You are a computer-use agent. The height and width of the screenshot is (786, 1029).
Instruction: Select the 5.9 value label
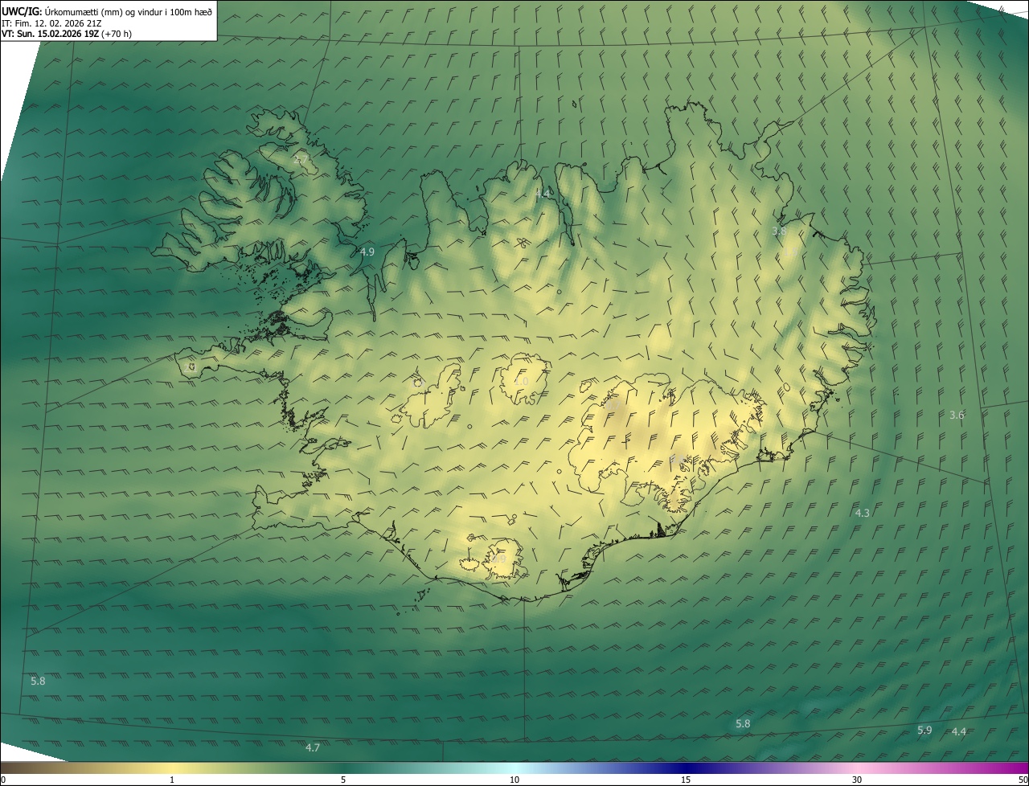(924, 730)
